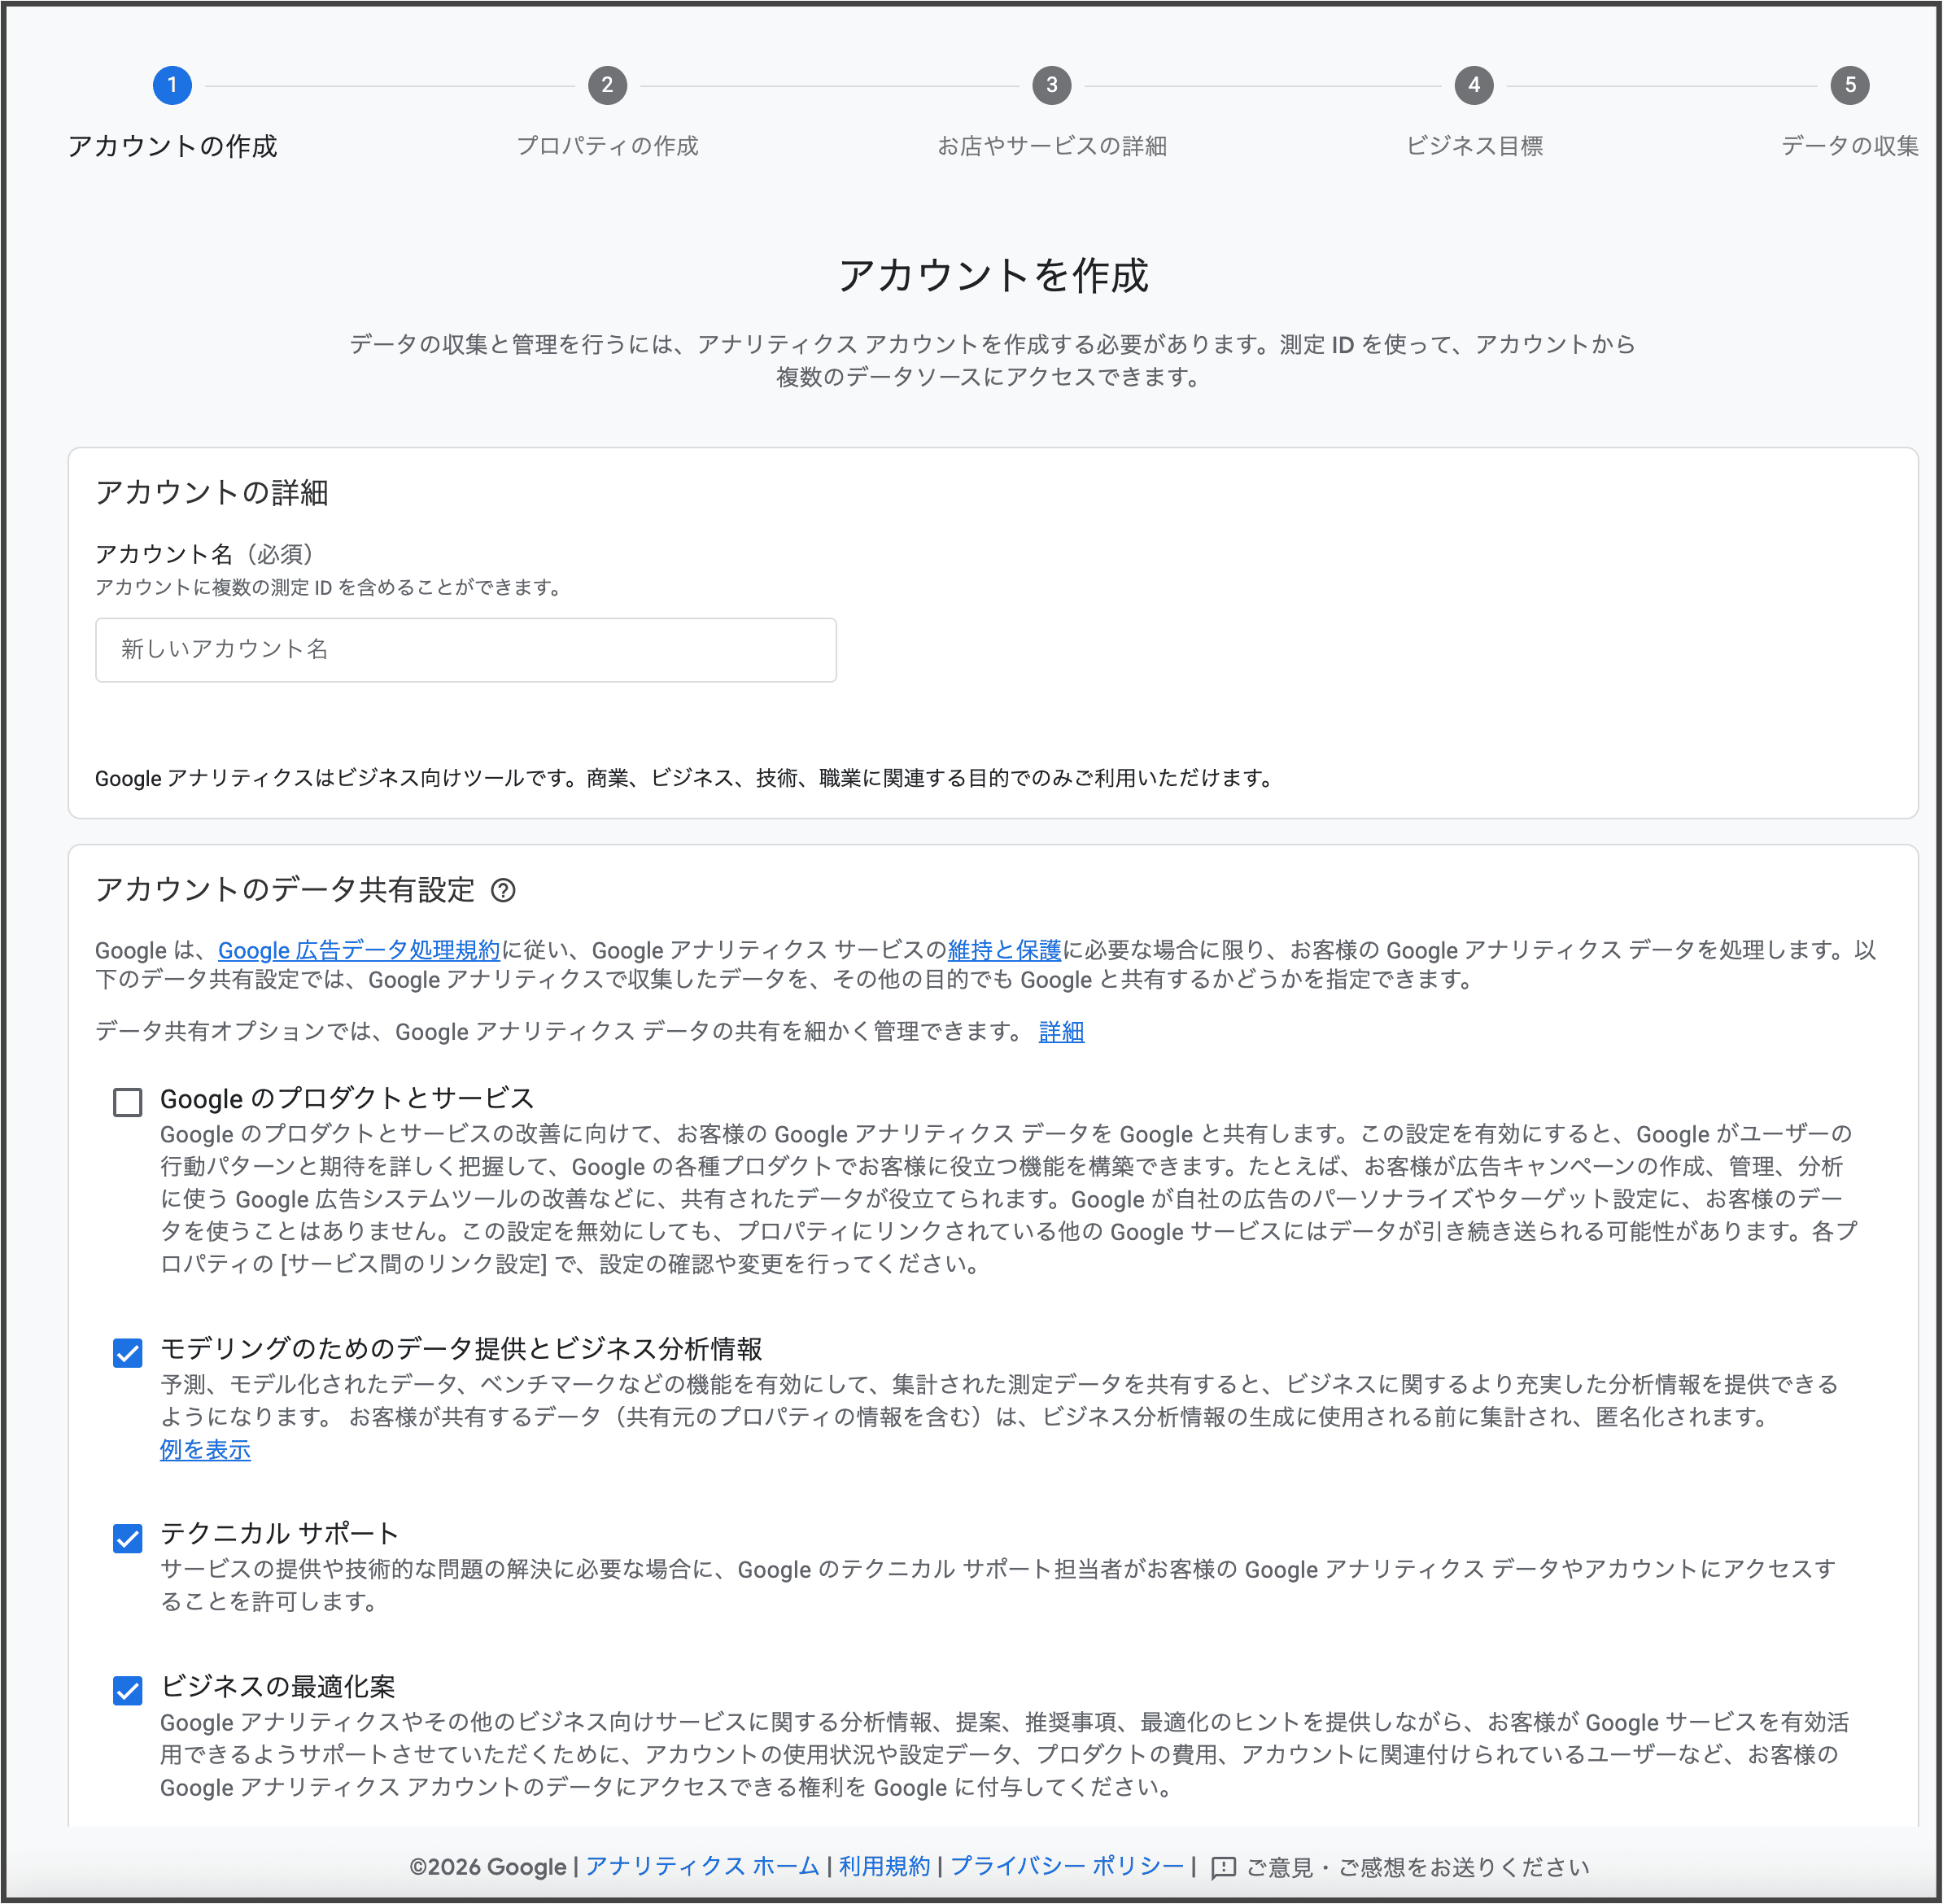Screen dimensions: 1943x1904
Task: Open the 詳細 link for data sharing options
Action: pyautogui.click(x=1061, y=1032)
